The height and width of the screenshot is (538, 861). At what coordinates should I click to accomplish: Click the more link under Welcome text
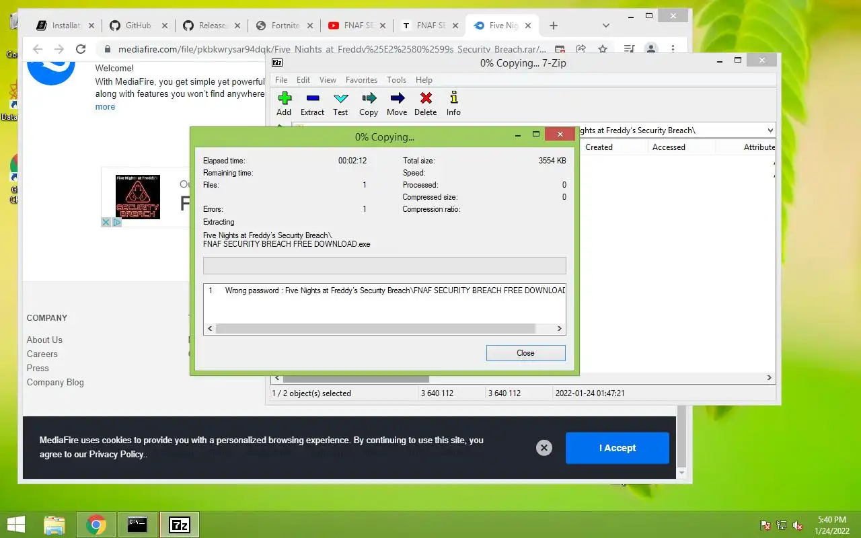(105, 106)
